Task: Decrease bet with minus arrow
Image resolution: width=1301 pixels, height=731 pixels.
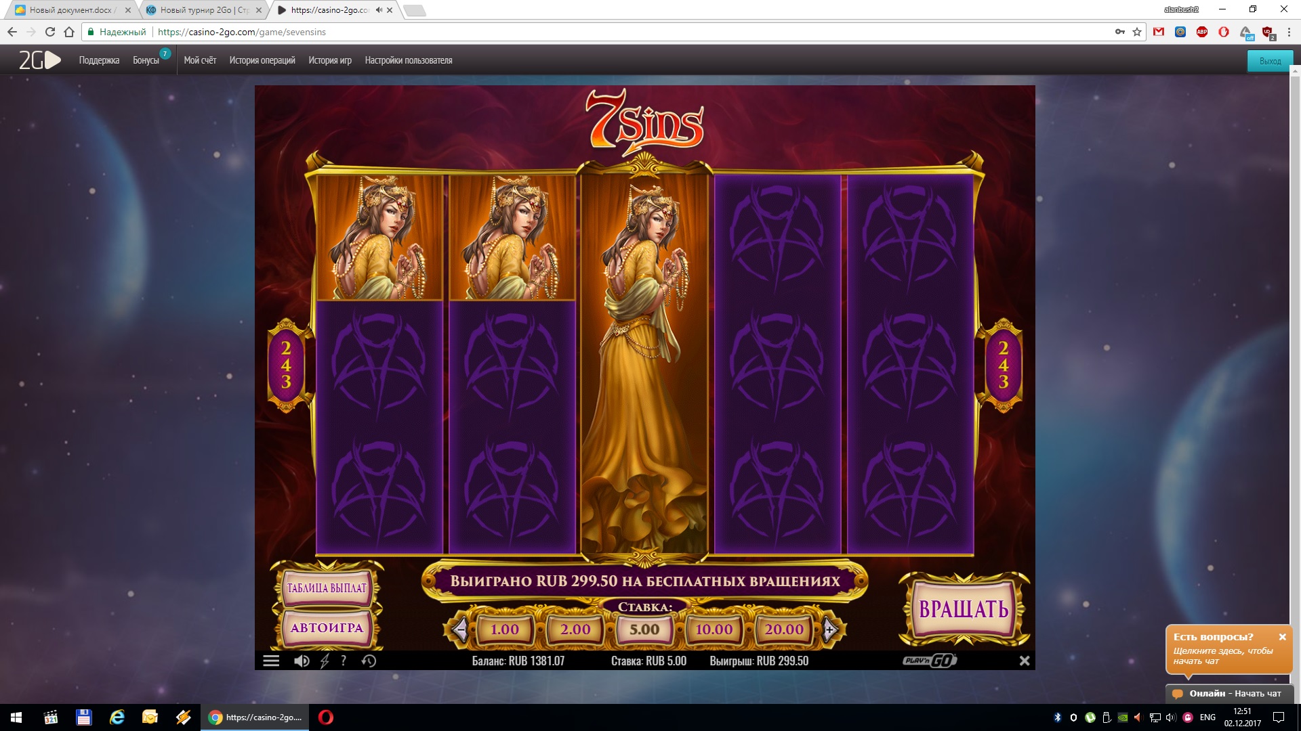Action: [x=460, y=630]
